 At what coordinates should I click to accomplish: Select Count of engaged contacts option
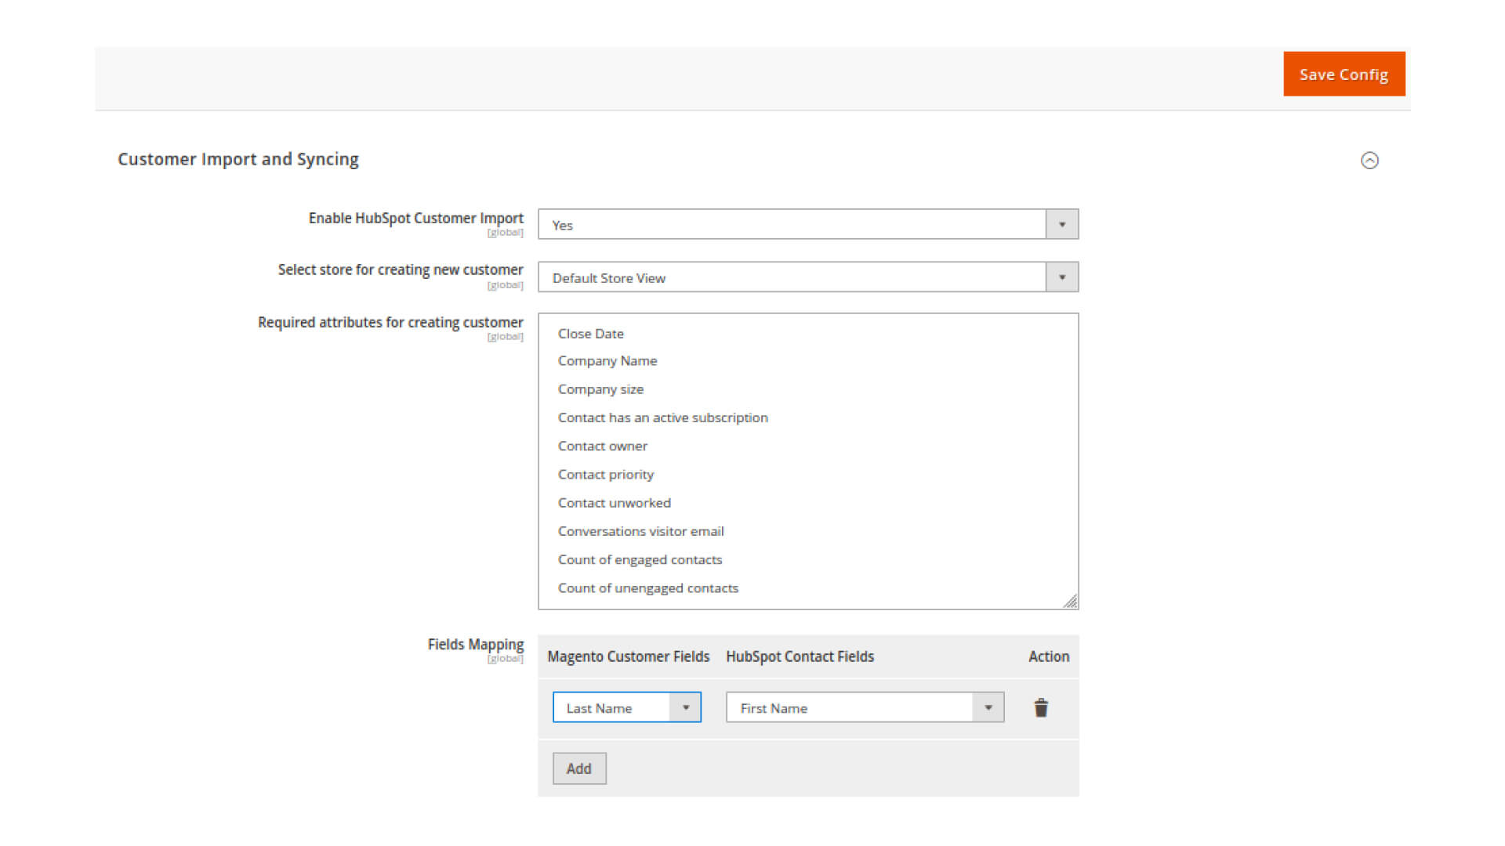[x=640, y=559]
